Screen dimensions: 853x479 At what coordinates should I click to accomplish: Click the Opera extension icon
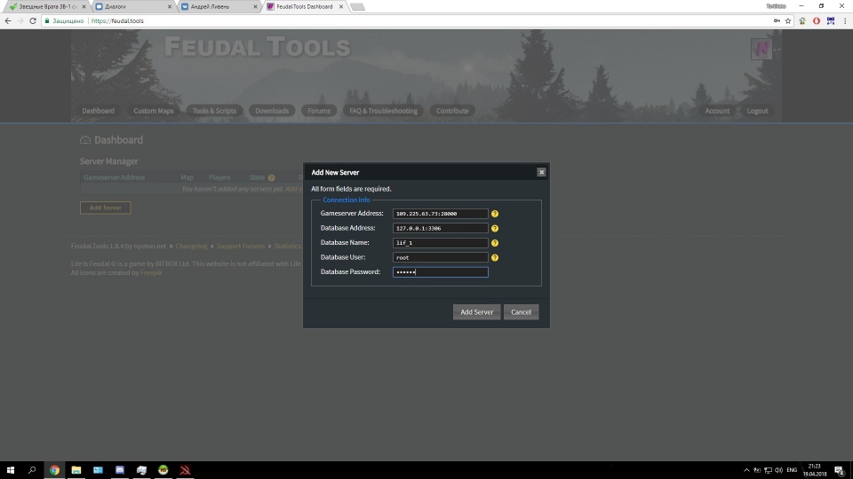pos(817,20)
